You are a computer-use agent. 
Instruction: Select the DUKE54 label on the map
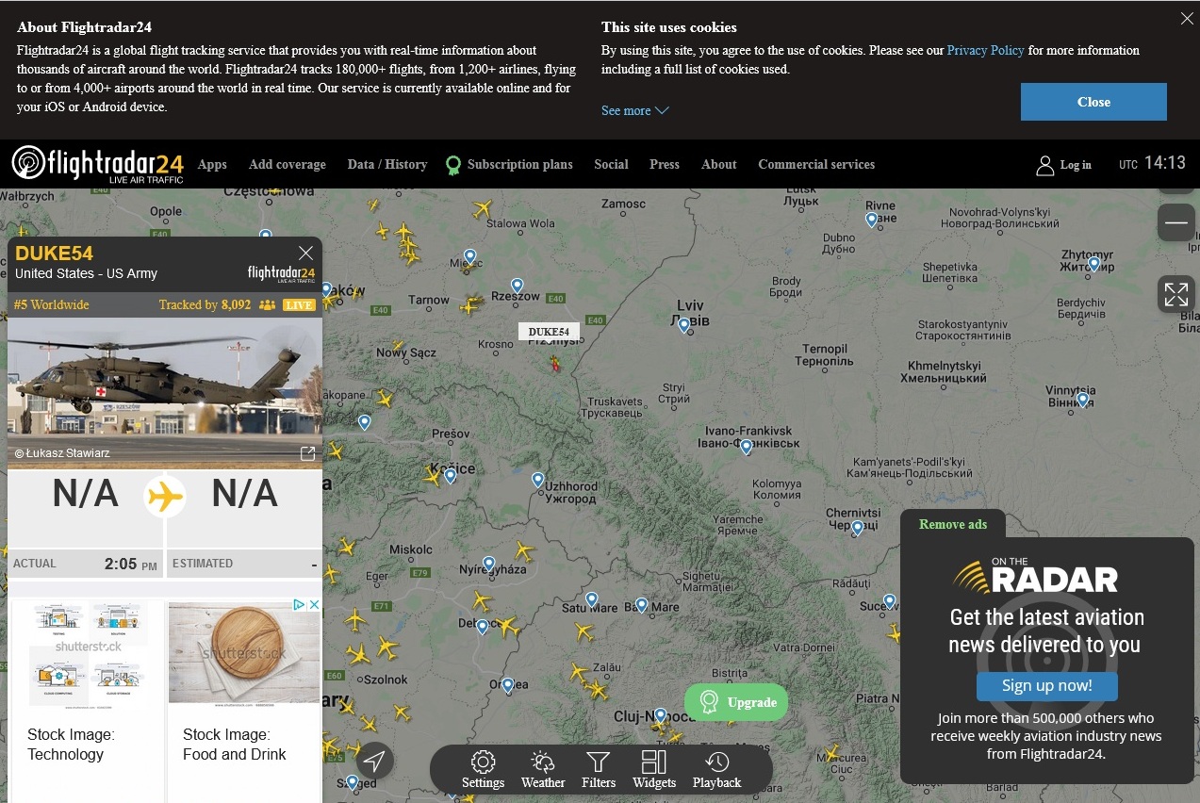point(549,332)
